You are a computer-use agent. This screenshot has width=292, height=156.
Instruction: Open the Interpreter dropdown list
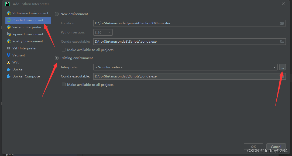pyautogui.click(x=274, y=67)
